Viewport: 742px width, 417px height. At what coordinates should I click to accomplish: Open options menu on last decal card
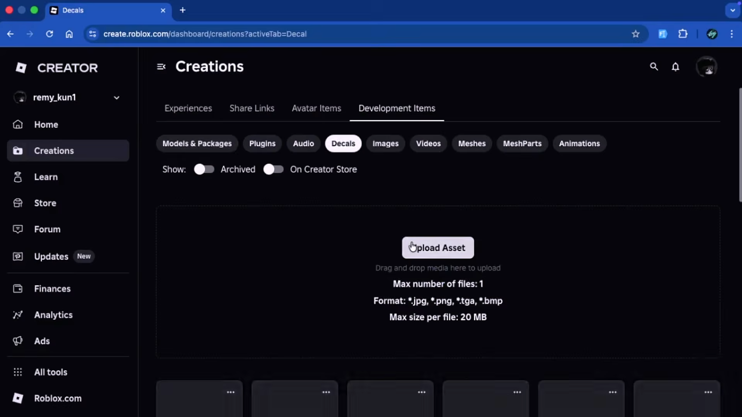click(708, 392)
